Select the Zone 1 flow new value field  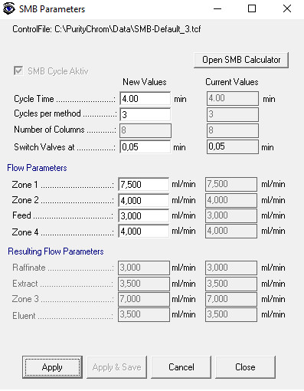coord(144,184)
